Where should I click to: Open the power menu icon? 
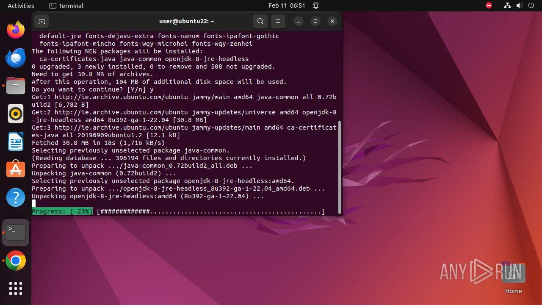pyautogui.click(x=531, y=6)
